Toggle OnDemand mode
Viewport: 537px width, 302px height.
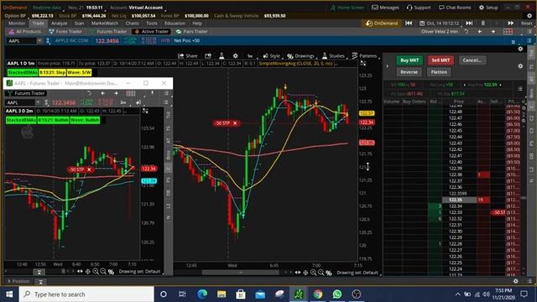382,23
